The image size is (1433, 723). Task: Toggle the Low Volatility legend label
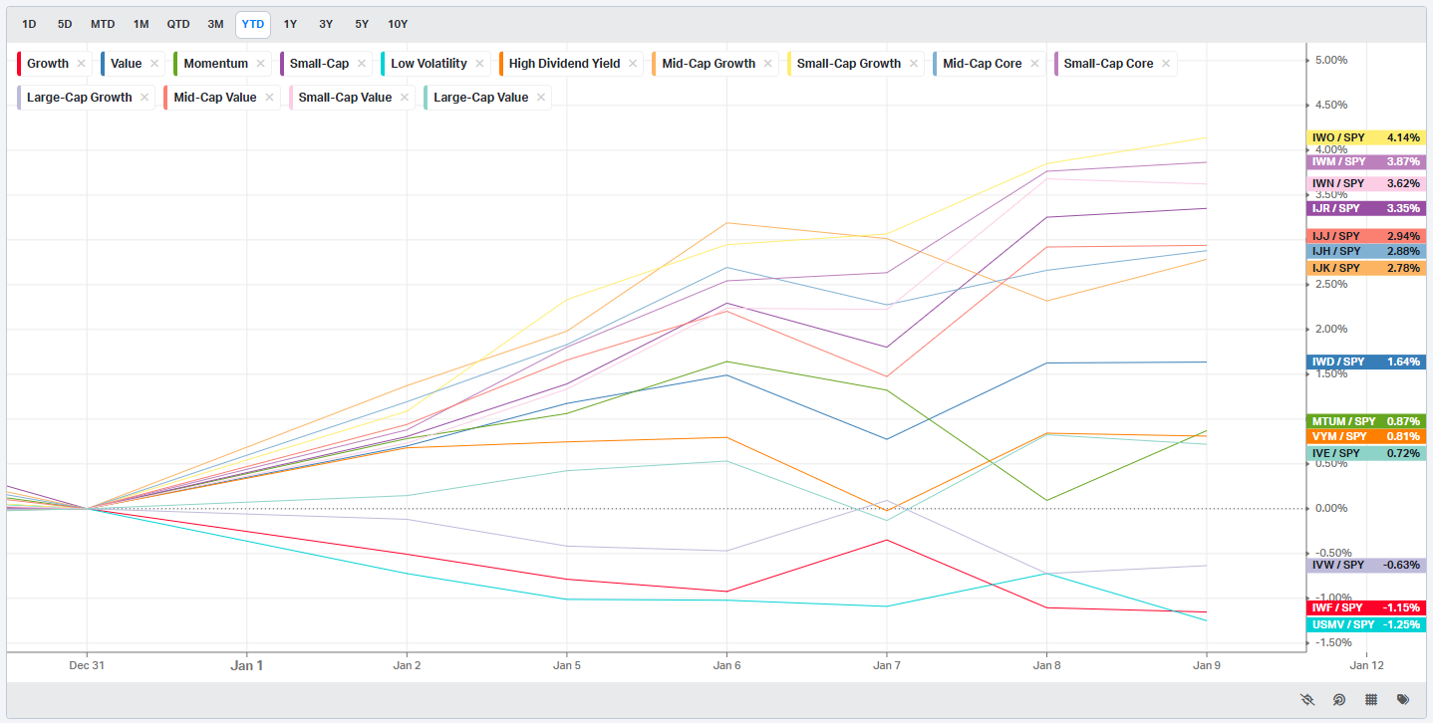(429, 64)
